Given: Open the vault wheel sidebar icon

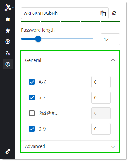Looking at the screenshot, I should pyautogui.click(x=8, y=42).
